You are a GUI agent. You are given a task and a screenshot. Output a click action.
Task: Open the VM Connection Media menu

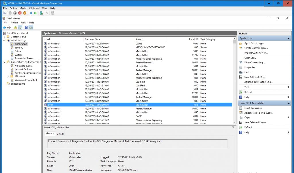(23, 8)
